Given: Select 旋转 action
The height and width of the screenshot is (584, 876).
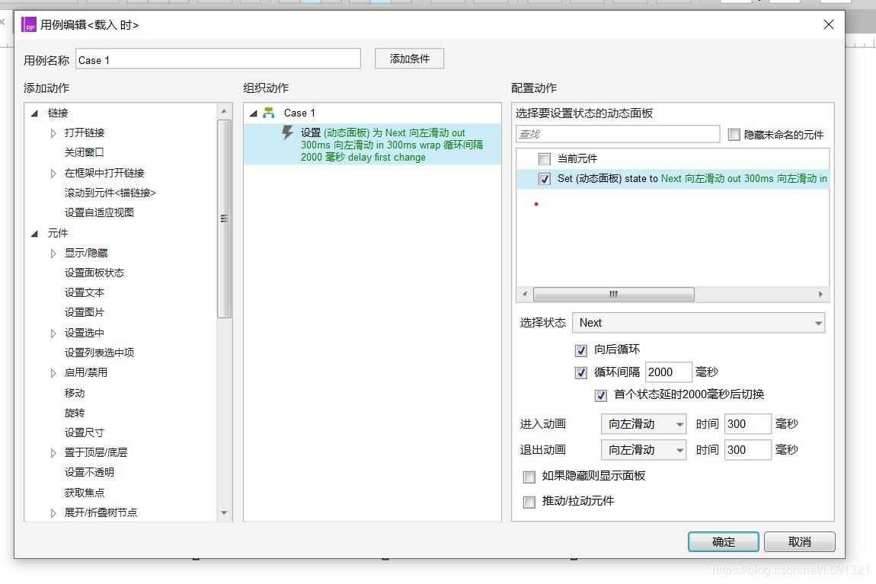Looking at the screenshot, I should tap(75, 413).
